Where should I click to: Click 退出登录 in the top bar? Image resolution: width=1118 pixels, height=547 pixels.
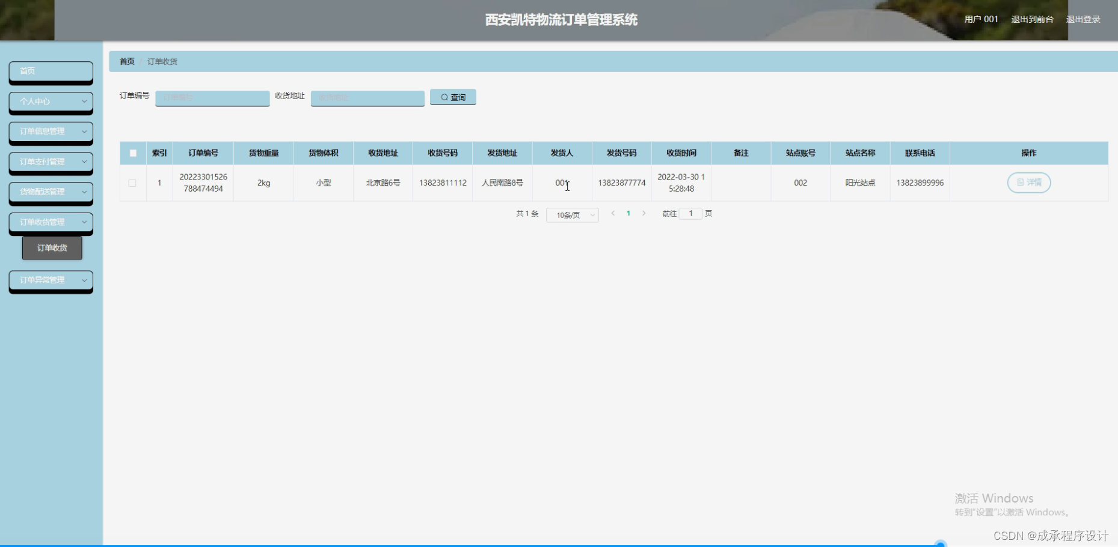pos(1083,19)
